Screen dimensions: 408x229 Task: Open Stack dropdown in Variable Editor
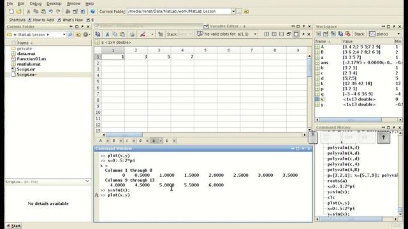pyautogui.click(x=185, y=34)
